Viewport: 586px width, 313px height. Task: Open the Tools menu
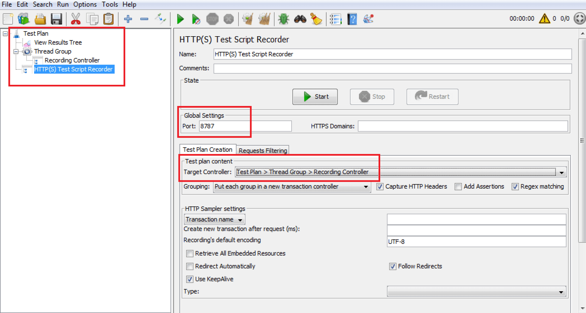(x=109, y=4)
